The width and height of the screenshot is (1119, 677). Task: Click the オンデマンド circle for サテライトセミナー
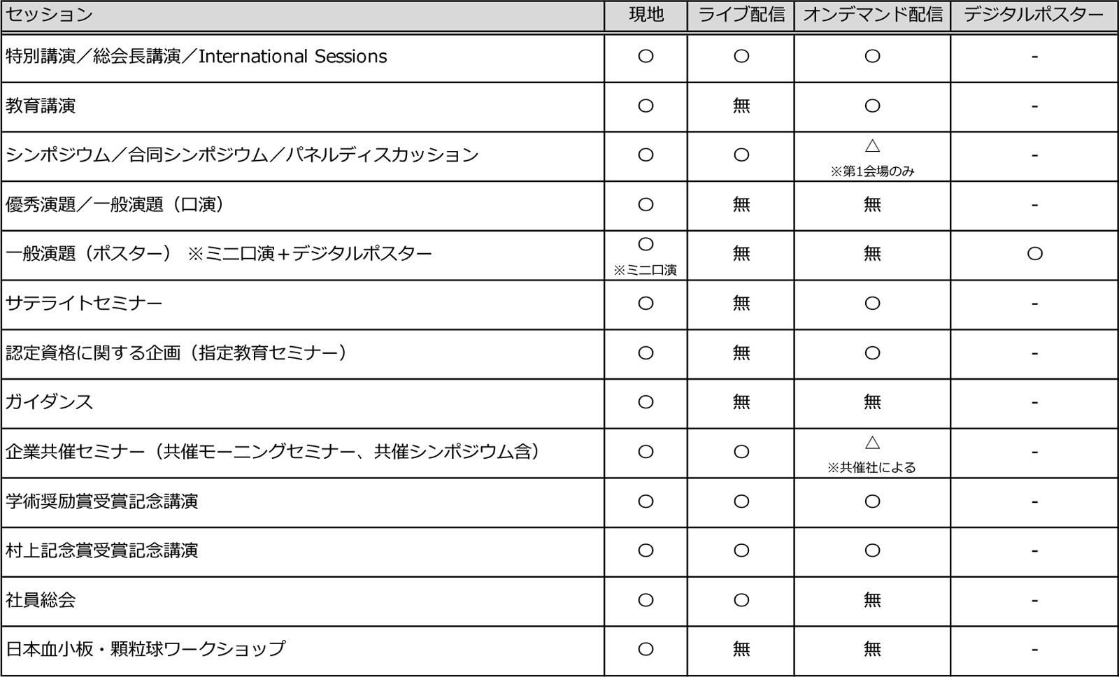(872, 304)
